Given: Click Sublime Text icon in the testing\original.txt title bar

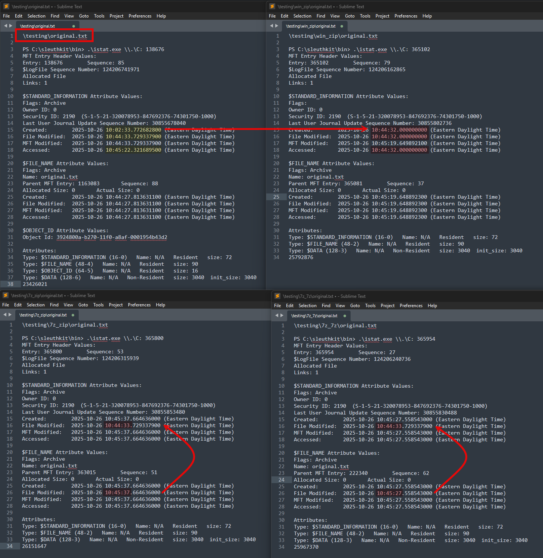Looking at the screenshot, I should coord(6,6).
